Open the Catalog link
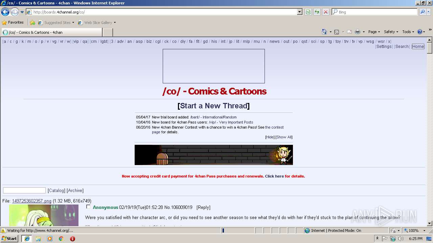 coord(56,190)
